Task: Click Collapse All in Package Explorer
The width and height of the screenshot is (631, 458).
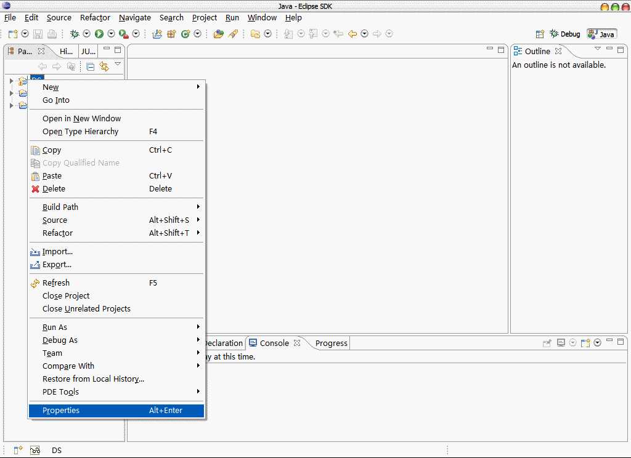Action: [x=91, y=66]
